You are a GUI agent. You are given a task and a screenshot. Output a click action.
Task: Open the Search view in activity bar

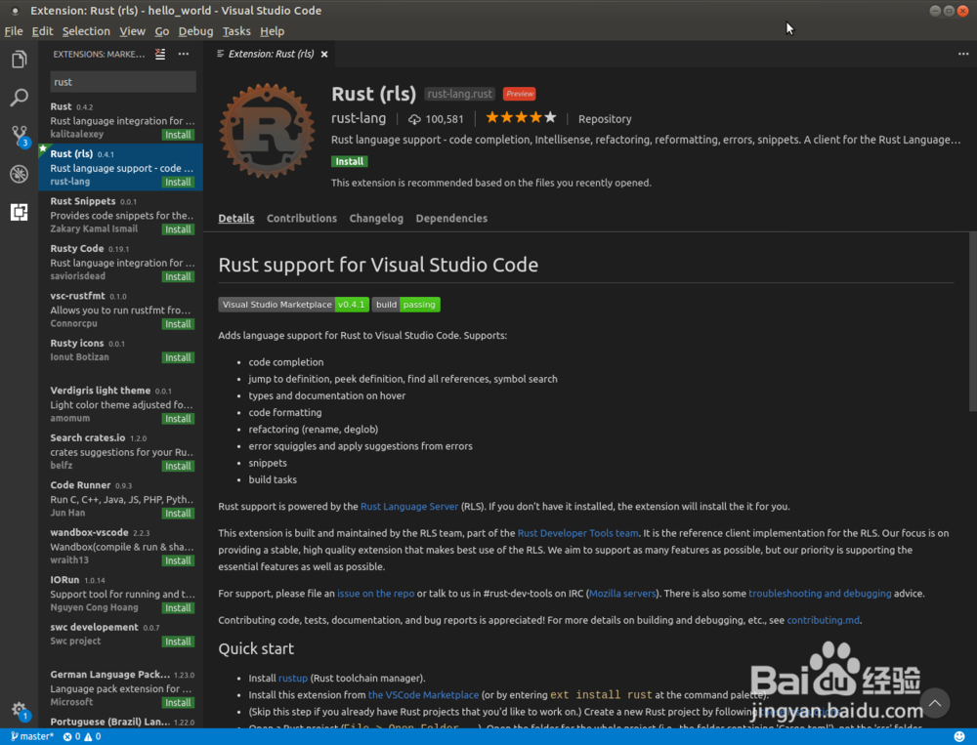point(19,98)
